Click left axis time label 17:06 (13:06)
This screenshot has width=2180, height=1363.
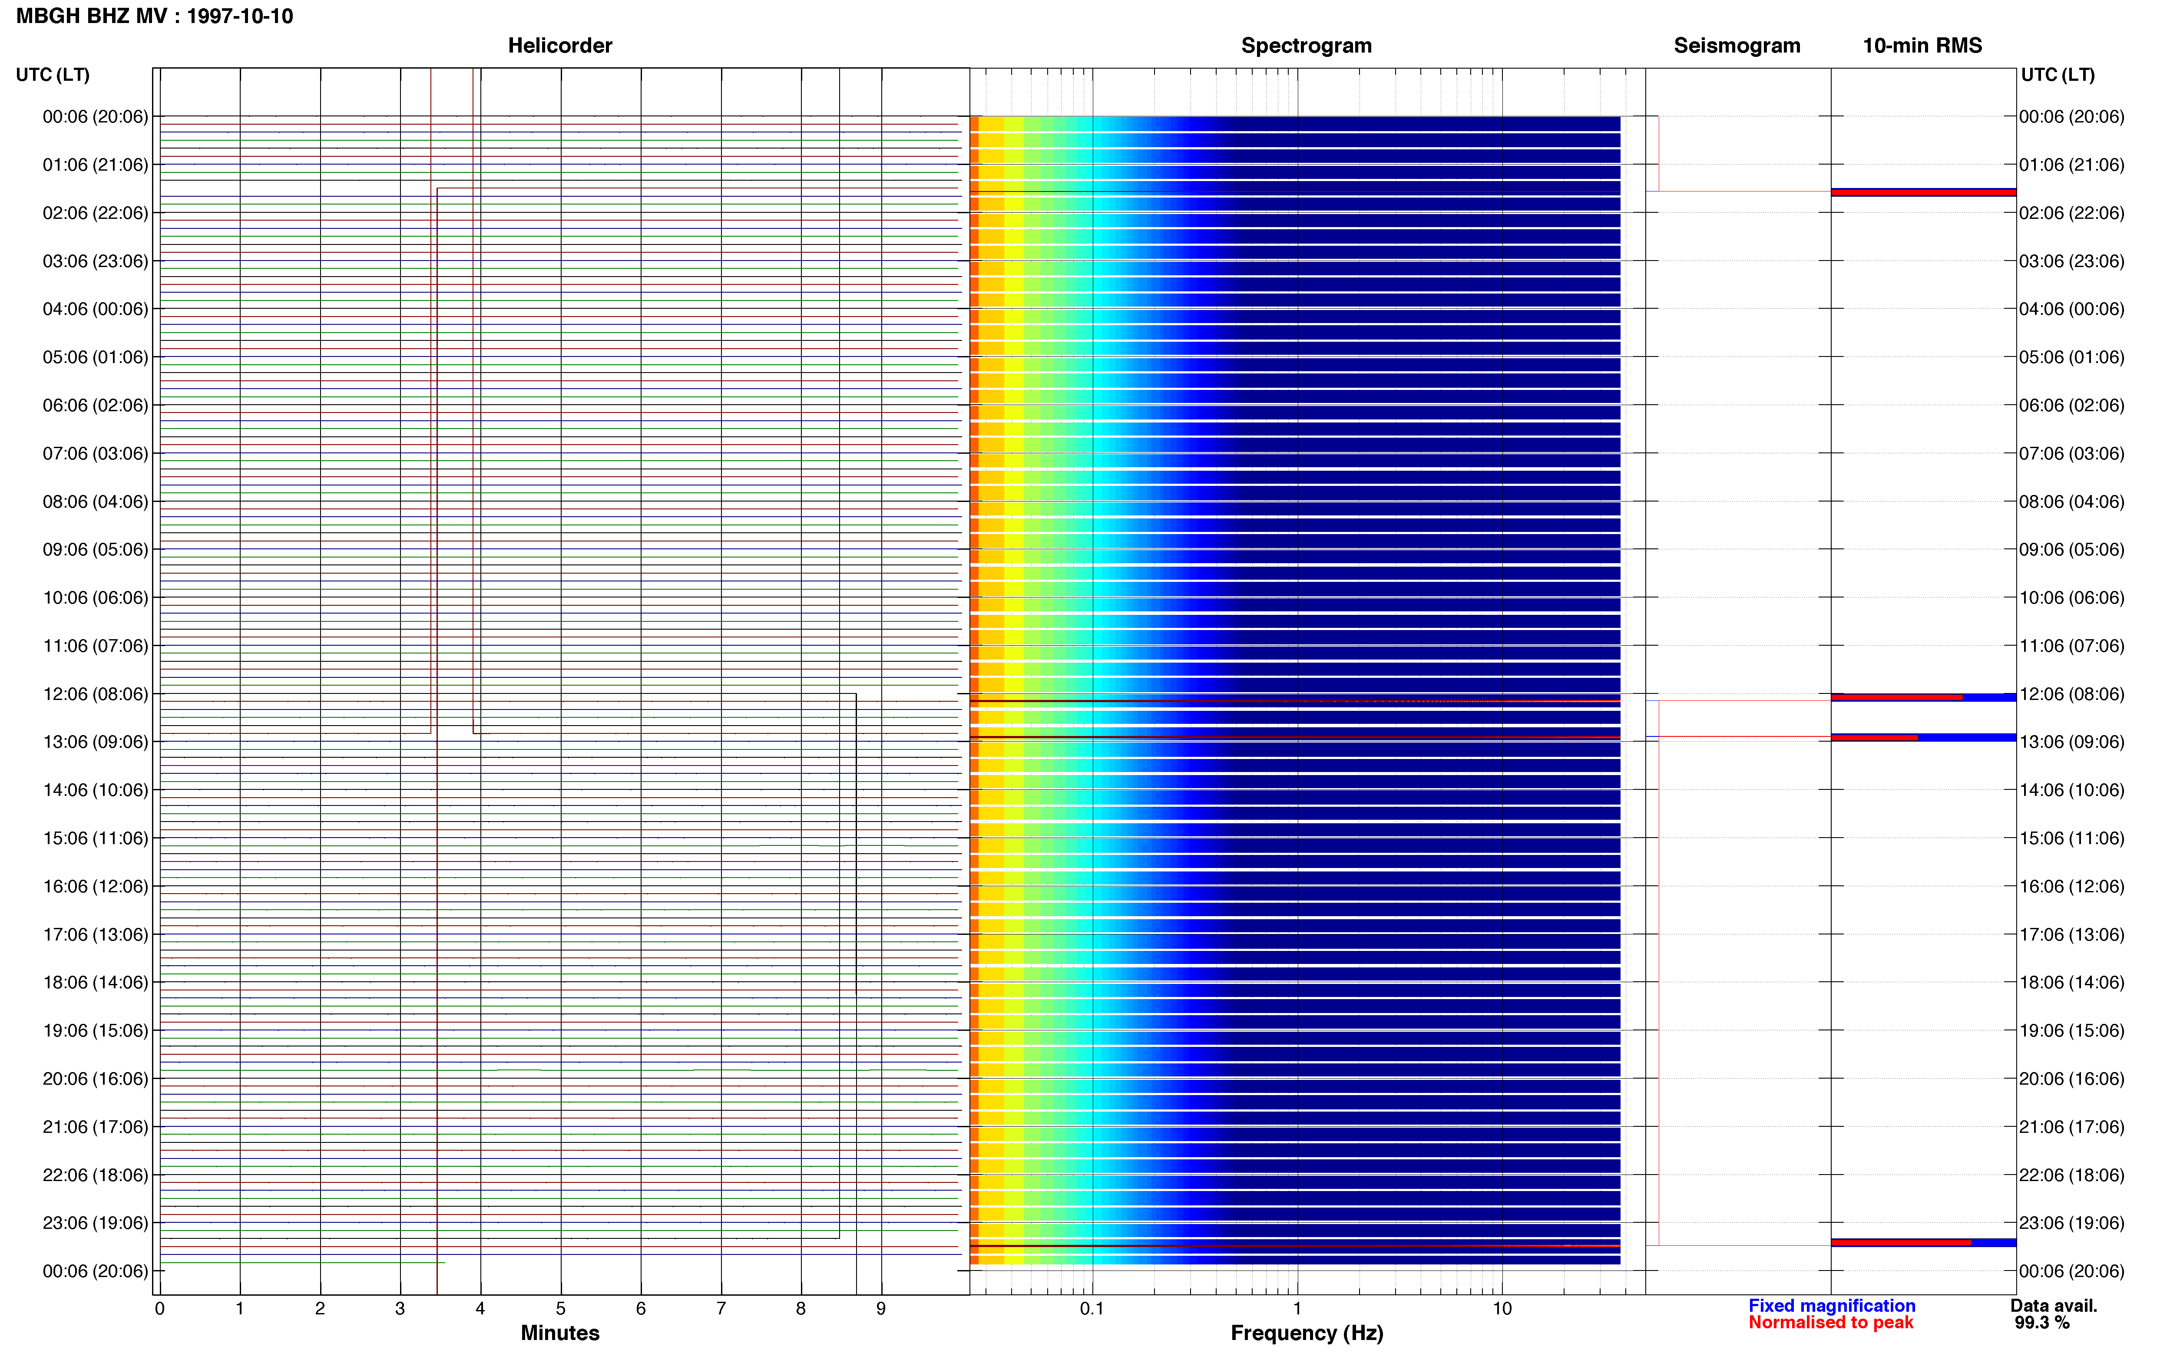(96, 934)
